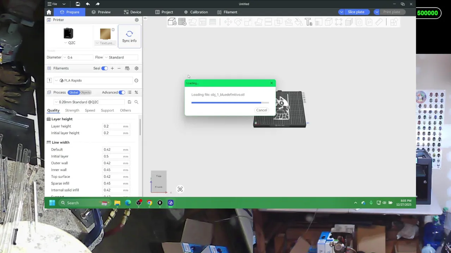Viewport: 451px width, 253px height.
Task: Remove PLA Rapido with circled minus icon
Action: tap(136, 80)
